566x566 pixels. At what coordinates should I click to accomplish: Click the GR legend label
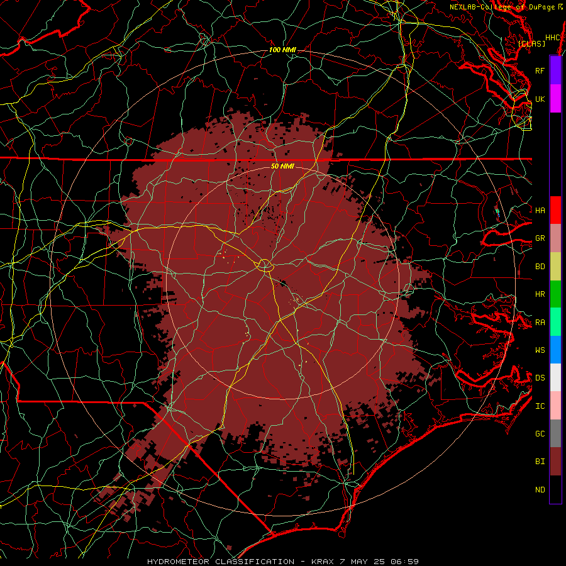540,238
